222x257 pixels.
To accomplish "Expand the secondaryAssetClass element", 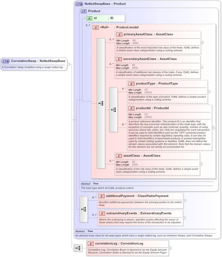I will pos(202,67).
